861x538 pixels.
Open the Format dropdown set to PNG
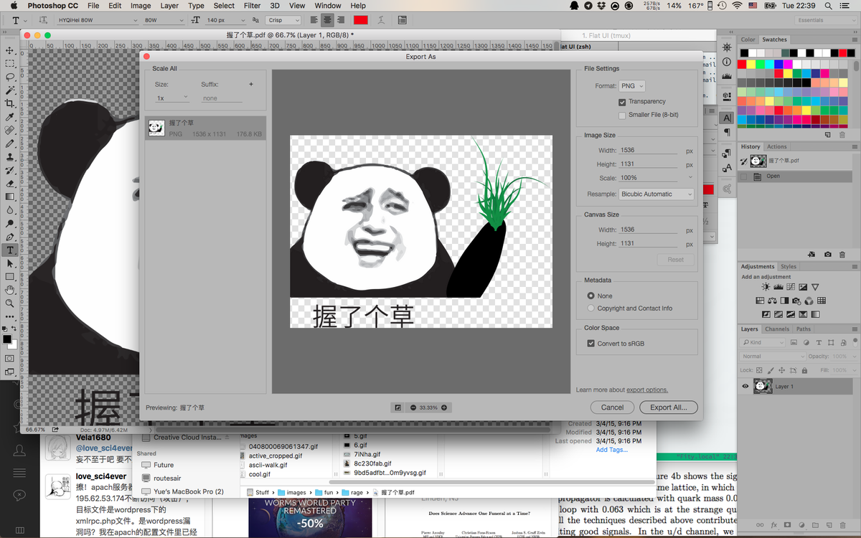pos(631,86)
